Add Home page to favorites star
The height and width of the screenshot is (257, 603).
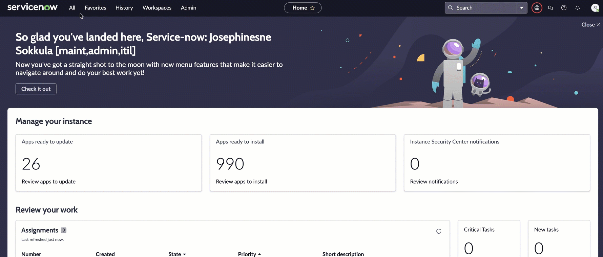point(312,8)
